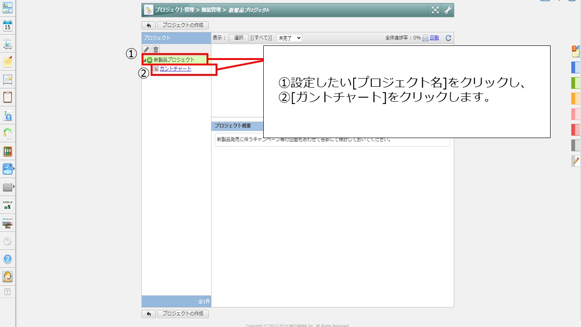Image resolution: width=581 pixels, height=327 pixels.
Task: Click the wrench settings icon in header
Action: (448, 10)
